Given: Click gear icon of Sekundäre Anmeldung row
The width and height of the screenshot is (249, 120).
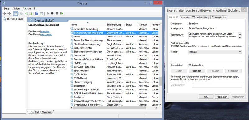Looking at the screenshot, I should click(72, 29).
